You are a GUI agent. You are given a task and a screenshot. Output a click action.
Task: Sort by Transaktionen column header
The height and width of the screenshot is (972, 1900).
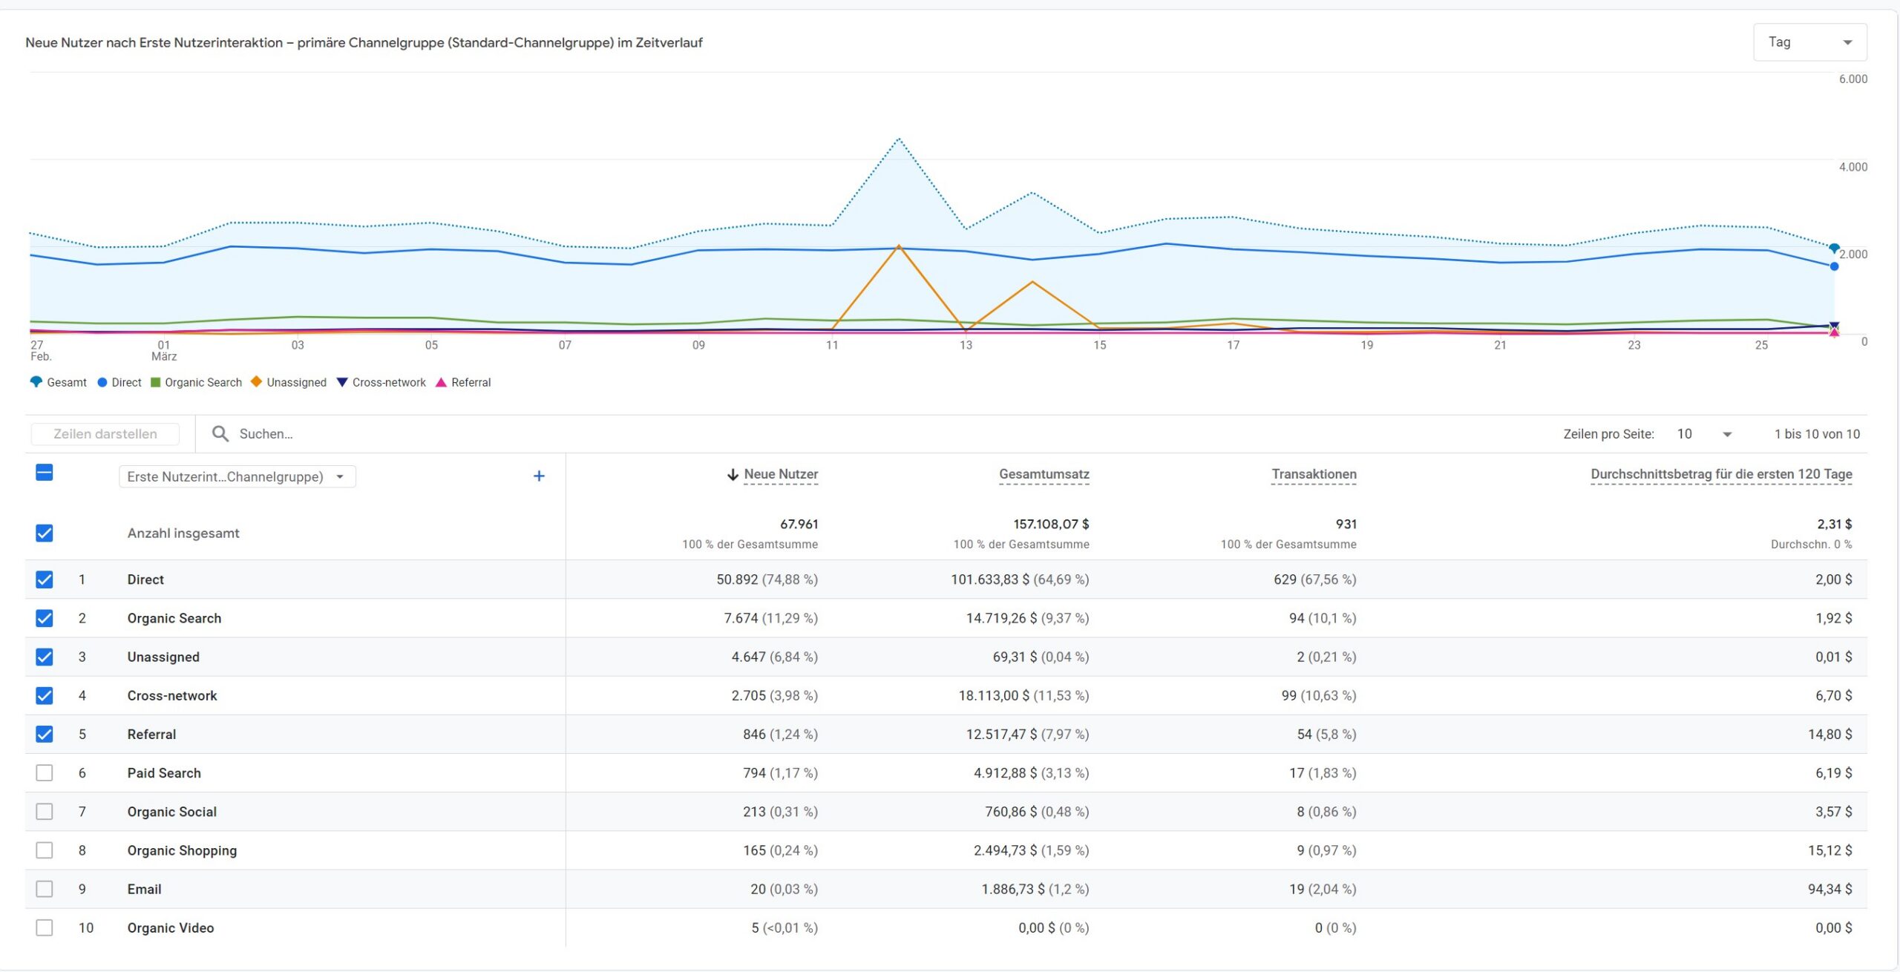(1314, 474)
